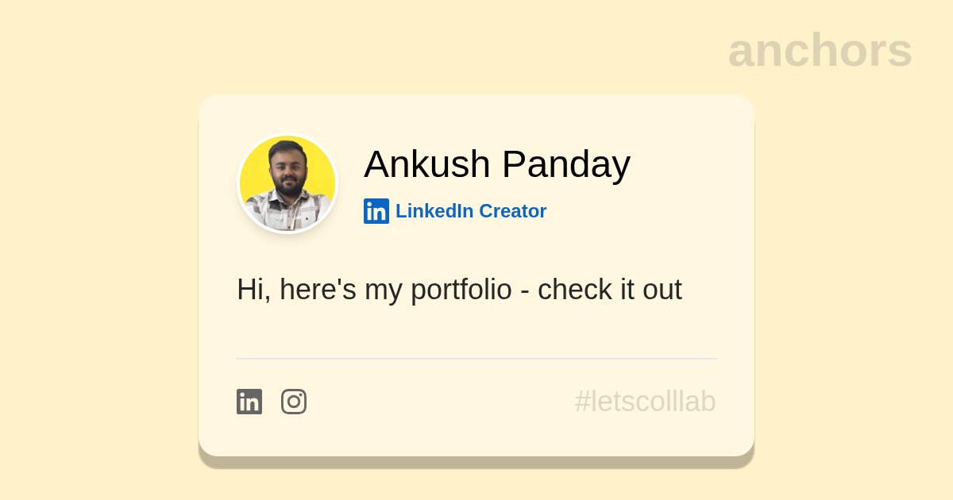
Task: Click the word "LinkedIn" in blue label
Action: coord(434,211)
